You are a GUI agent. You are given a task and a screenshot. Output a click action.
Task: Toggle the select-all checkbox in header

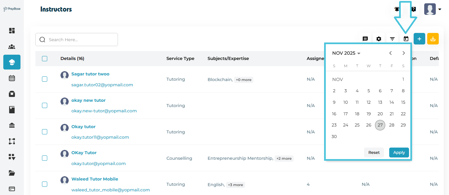[x=45, y=59]
